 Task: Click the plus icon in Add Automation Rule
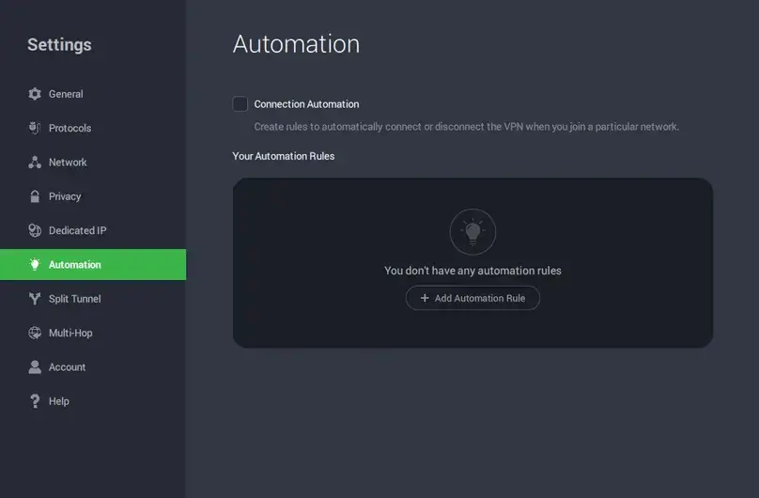tap(425, 298)
